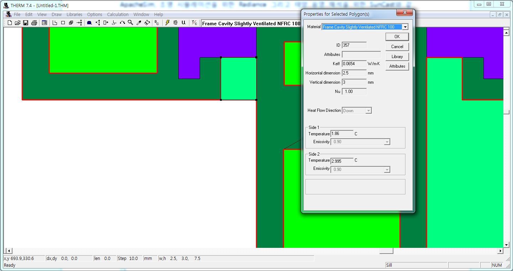513x271 pixels.
Task: Select the eyedropper tool
Action: pos(139,23)
